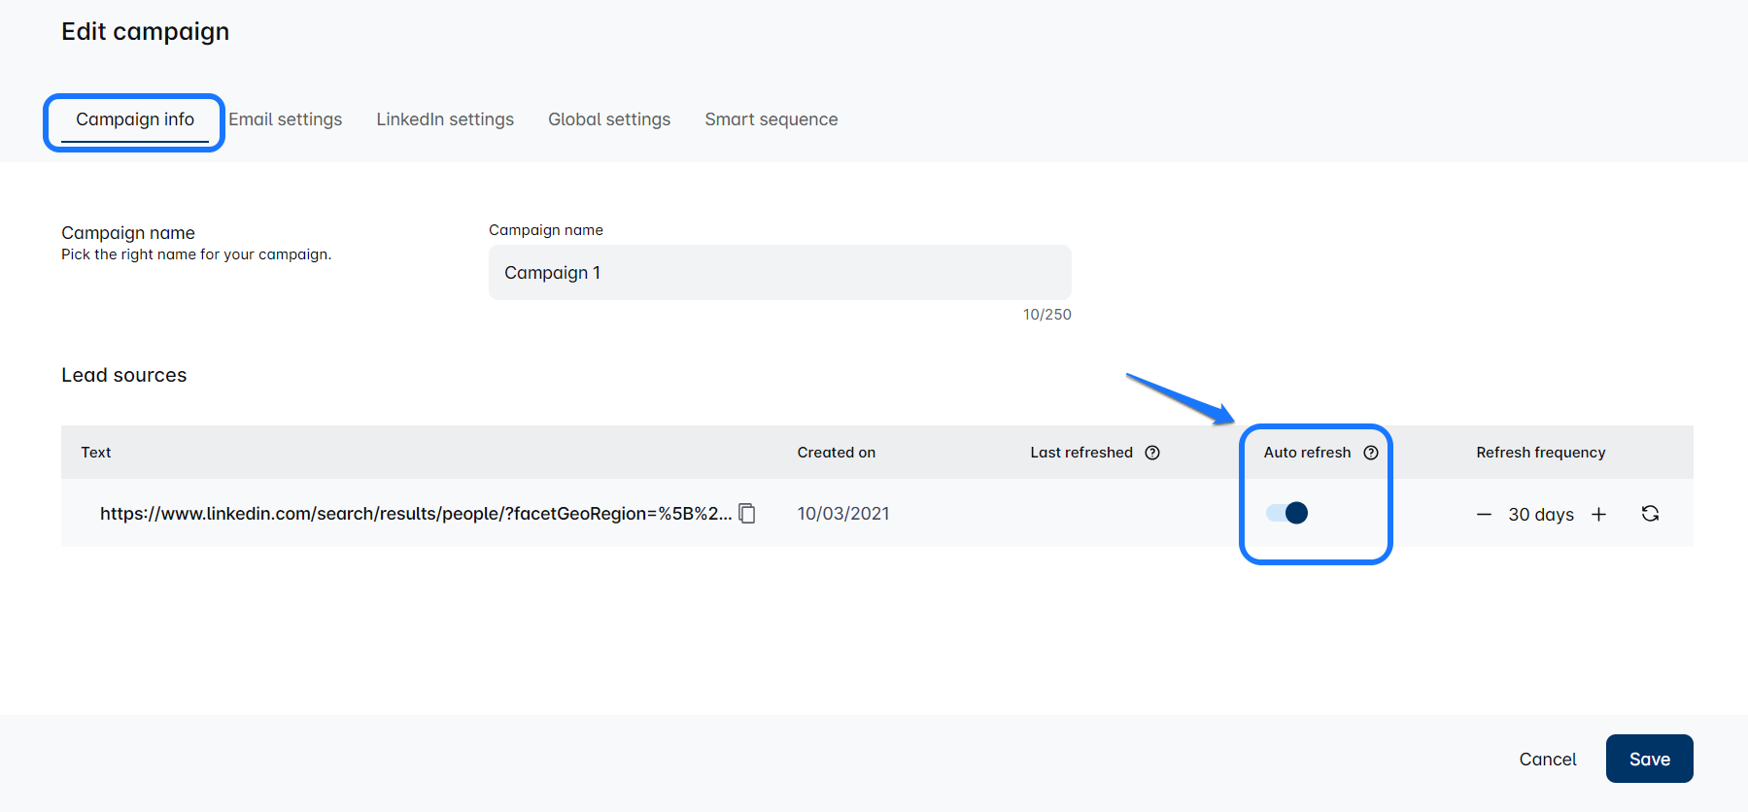Viewport: 1748px width, 812px height.
Task: Click the Refresh frequency column header
Action: pyautogui.click(x=1540, y=453)
